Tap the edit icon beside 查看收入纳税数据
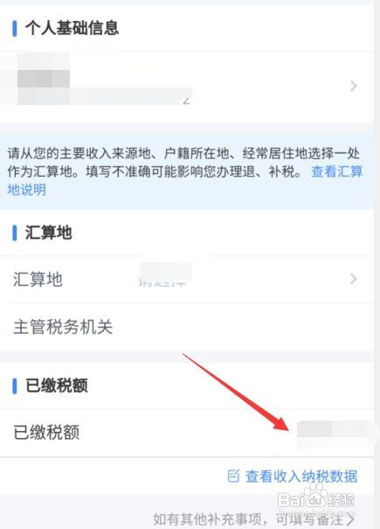The image size is (380, 529). [x=233, y=476]
